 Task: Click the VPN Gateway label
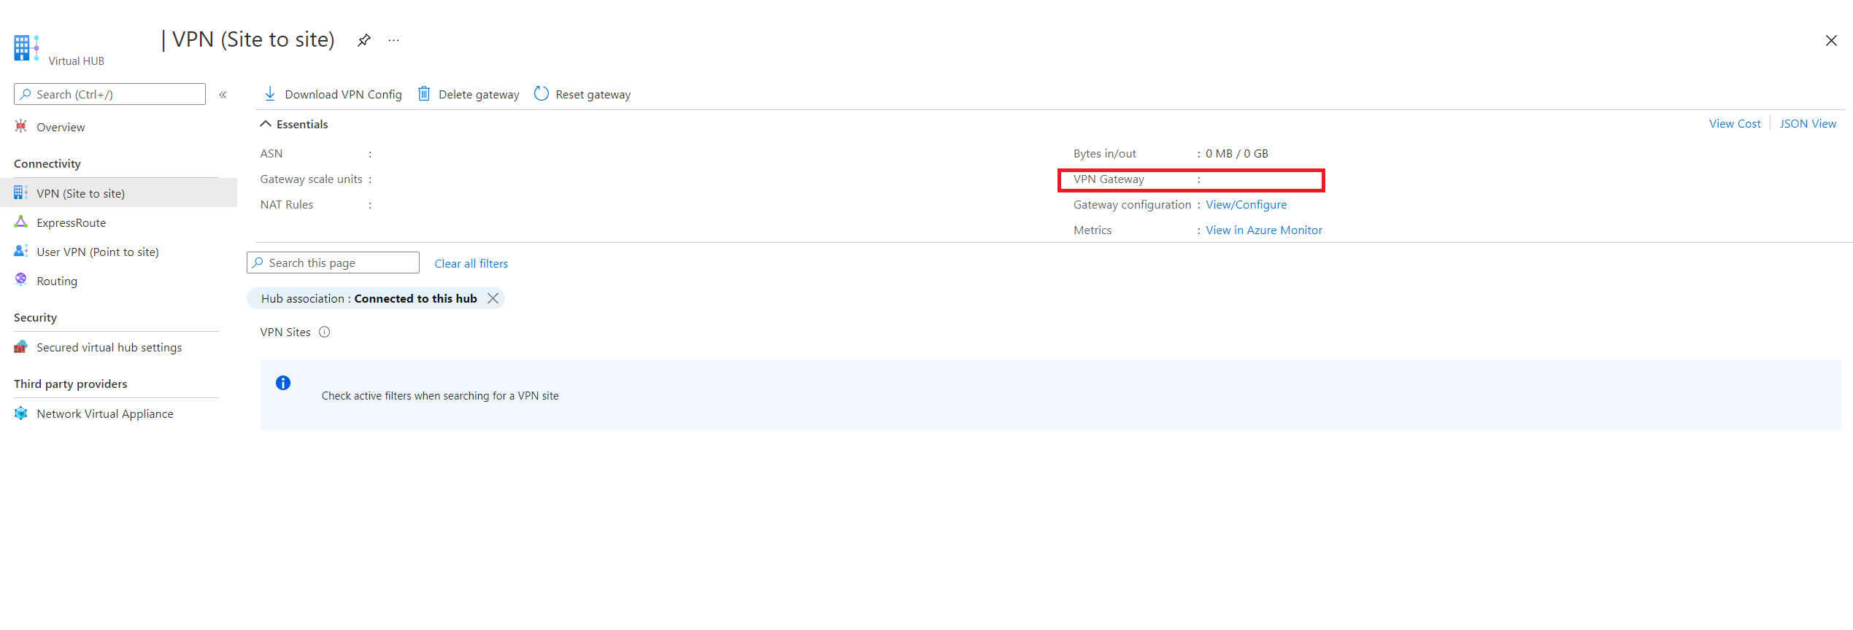[1109, 179]
